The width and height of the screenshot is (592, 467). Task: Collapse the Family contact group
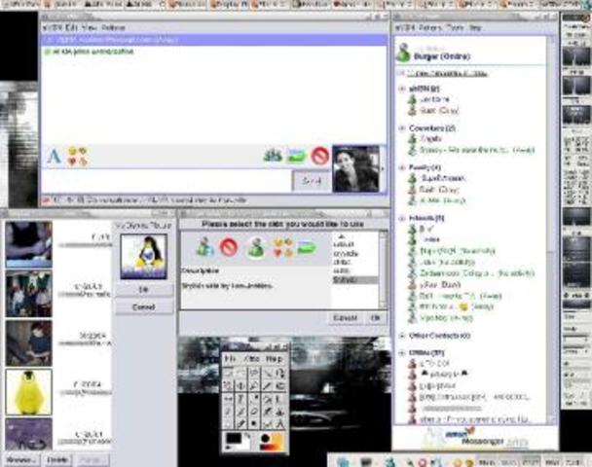point(402,167)
